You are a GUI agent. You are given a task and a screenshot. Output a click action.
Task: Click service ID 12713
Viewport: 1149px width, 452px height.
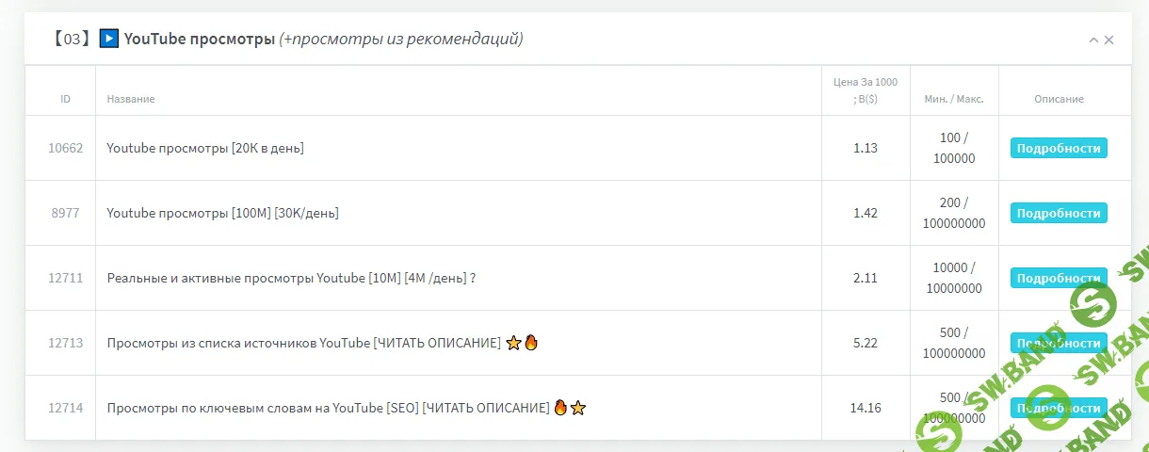(x=66, y=343)
